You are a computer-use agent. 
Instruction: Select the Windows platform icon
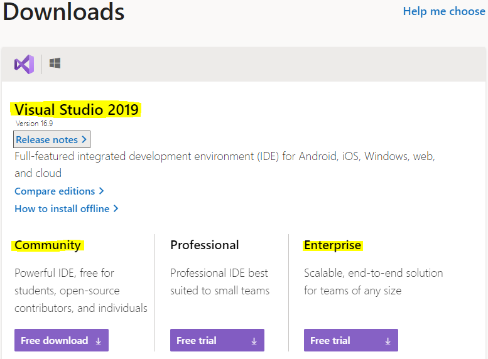[x=55, y=63]
